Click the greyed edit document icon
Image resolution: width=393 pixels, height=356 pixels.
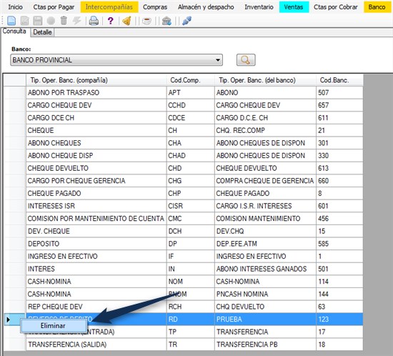pyautogui.click(x=24, y=21)
